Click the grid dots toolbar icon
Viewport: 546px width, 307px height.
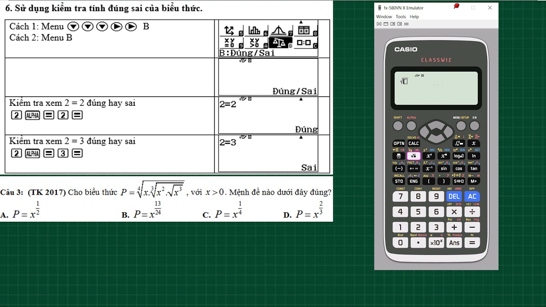click(406, 24)
